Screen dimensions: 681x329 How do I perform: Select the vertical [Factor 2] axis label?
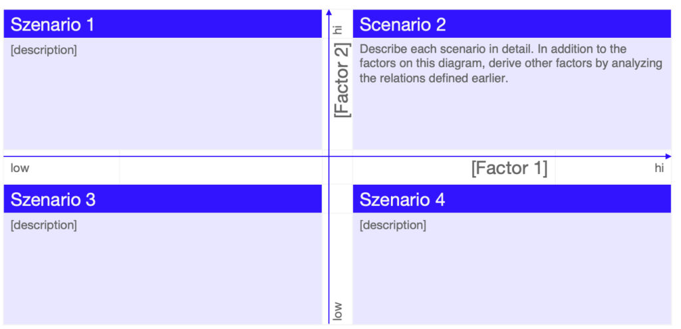[342, 80]
